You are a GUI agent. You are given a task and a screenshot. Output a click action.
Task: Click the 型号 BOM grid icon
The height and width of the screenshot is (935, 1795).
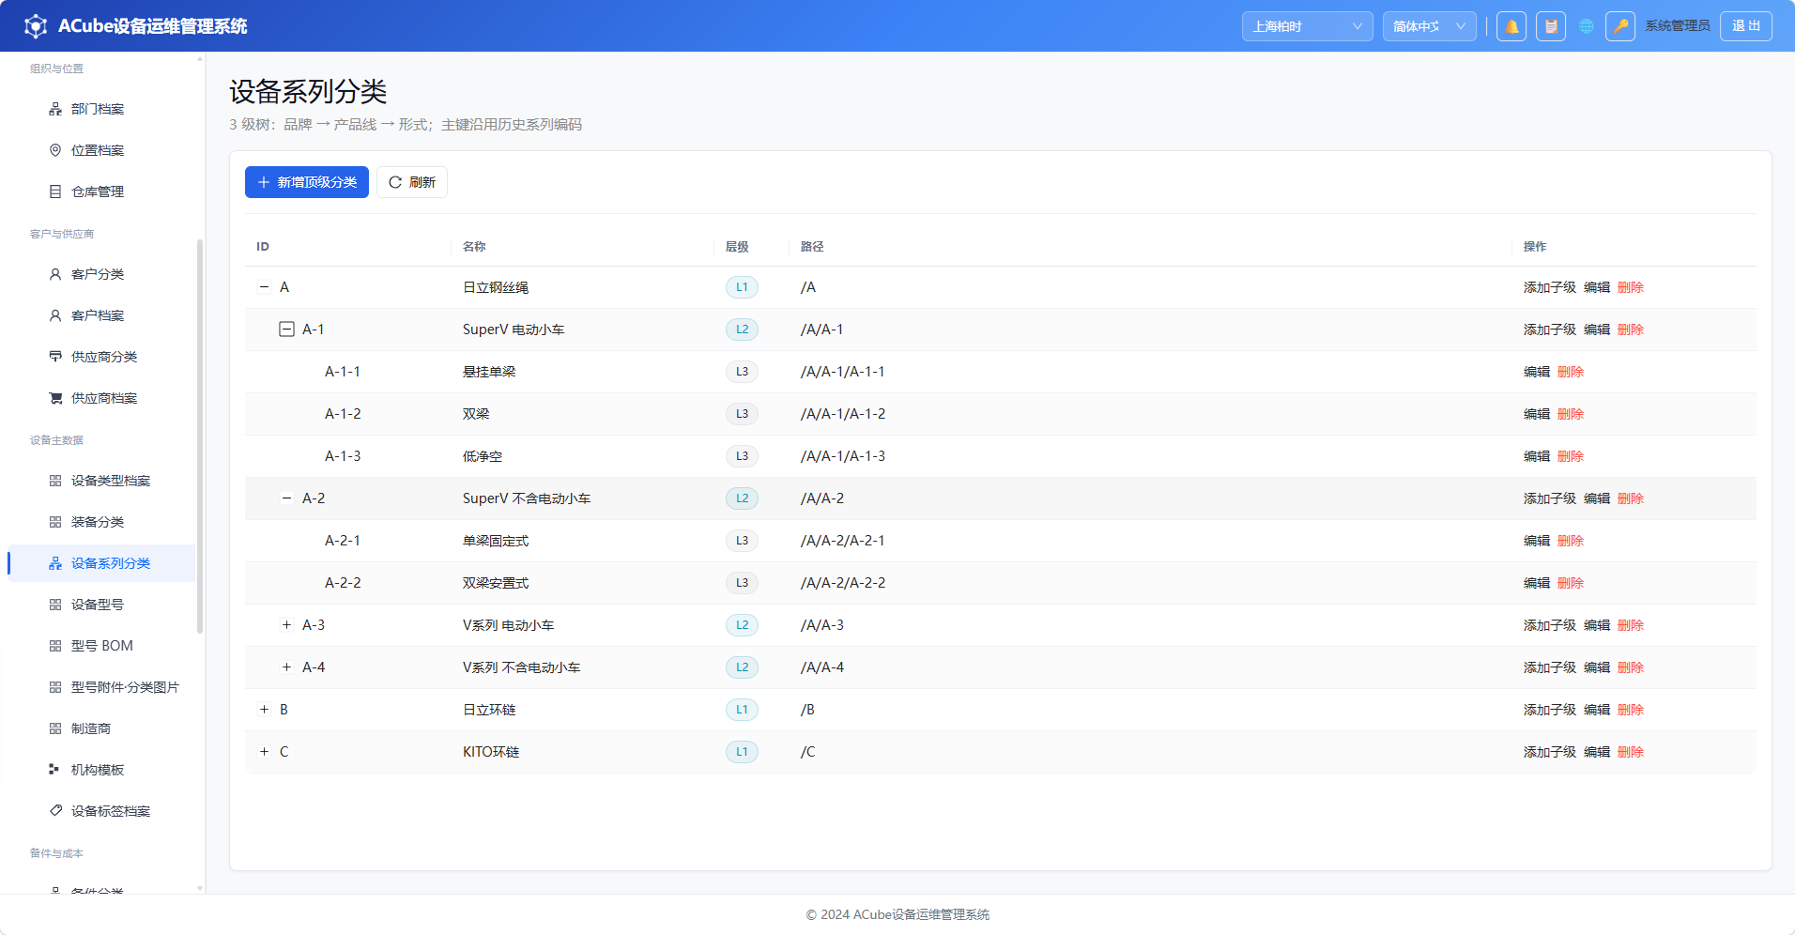tap(55, 646)
